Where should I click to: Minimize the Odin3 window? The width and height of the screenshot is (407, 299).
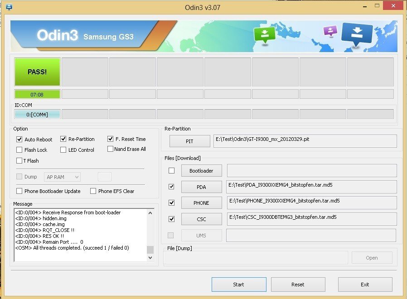click(365, 6)
